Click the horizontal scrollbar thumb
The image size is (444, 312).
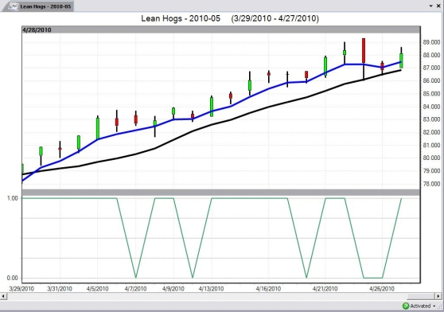(421, 296)
